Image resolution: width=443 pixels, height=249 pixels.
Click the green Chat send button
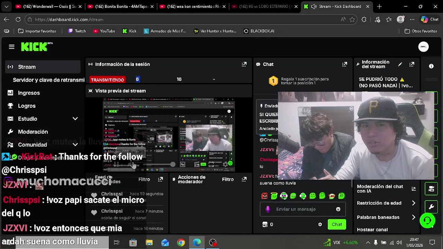[337, 224]
